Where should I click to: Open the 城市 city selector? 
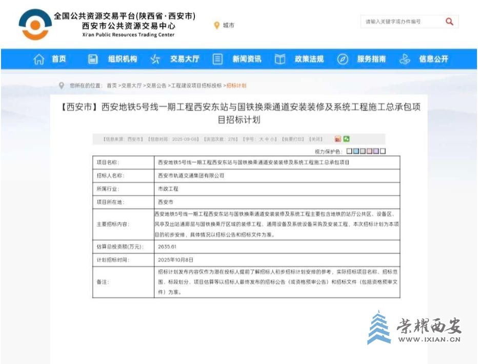click(x=228, y=25)
